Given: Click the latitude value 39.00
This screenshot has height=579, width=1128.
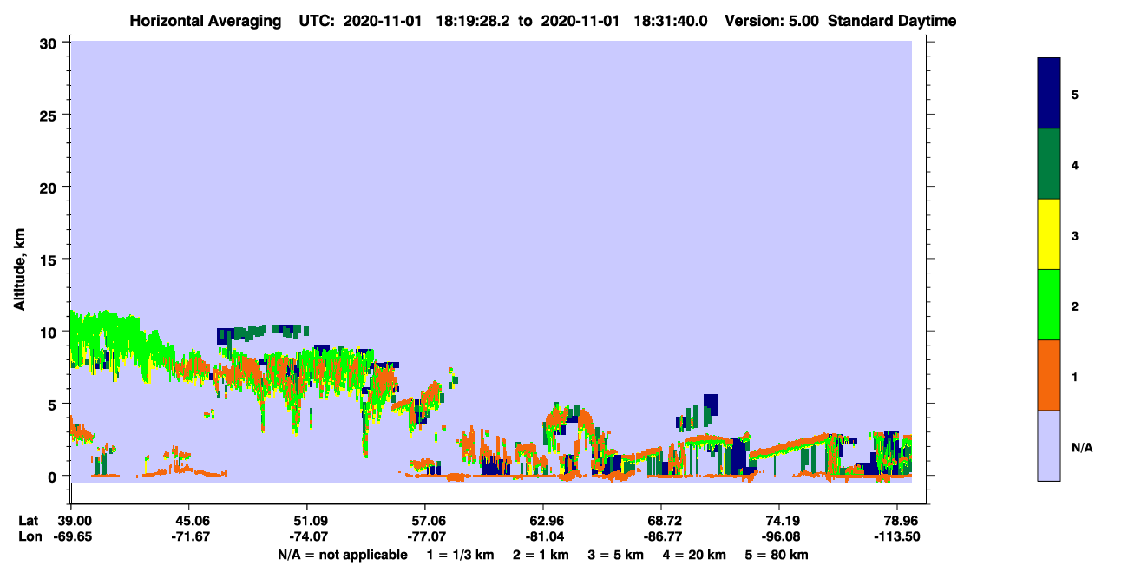Looking at the screenshot, I should click(x=75, y=521).
